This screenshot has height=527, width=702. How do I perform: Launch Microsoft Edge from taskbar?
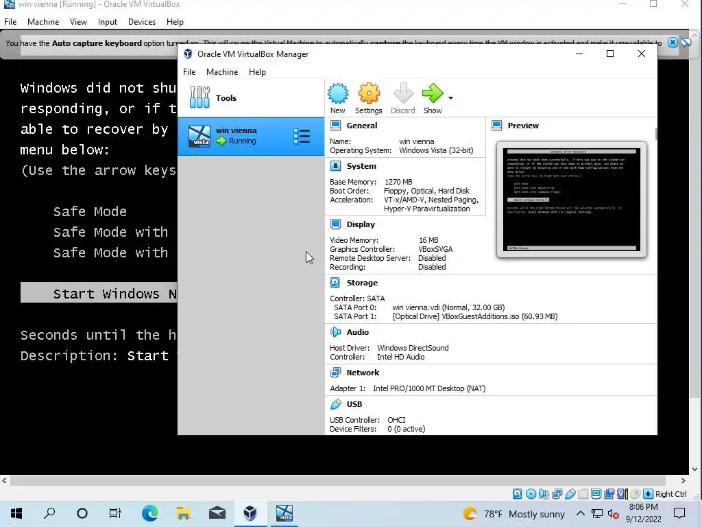pyautogui.click(x=149, y=513)
